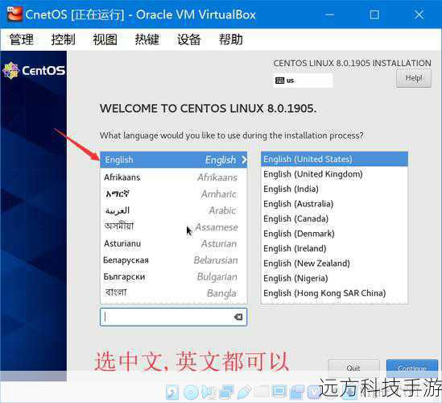Open the 设备 menu
442x403 pixels.
[189, 39]
